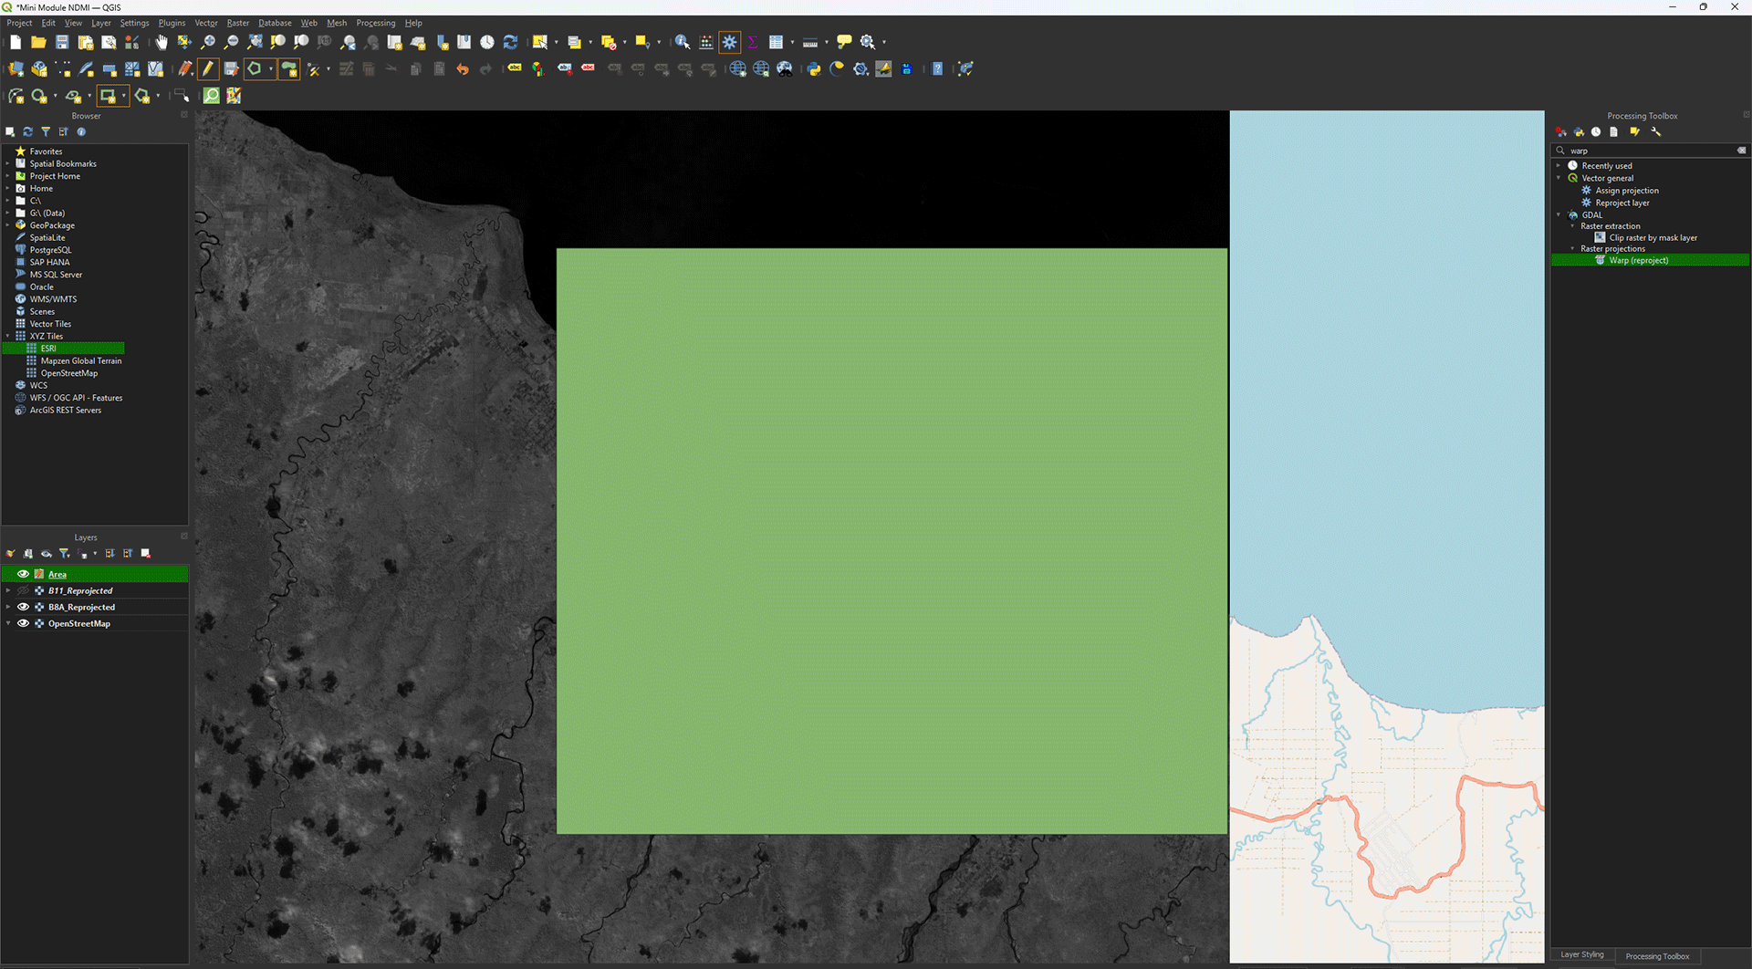
Task: Show the B11_Reprojected layer
Action: pyautogui.click(x=24, y=591)
